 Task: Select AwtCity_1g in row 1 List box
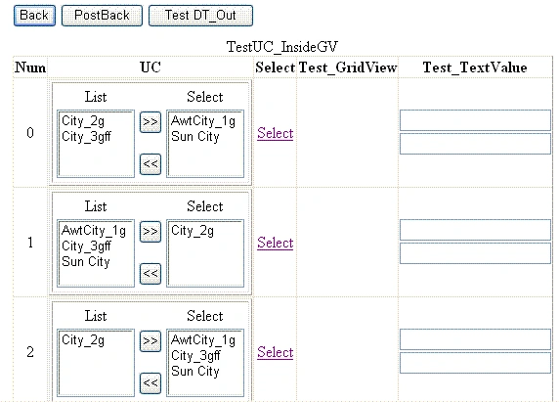click(94, 231)
